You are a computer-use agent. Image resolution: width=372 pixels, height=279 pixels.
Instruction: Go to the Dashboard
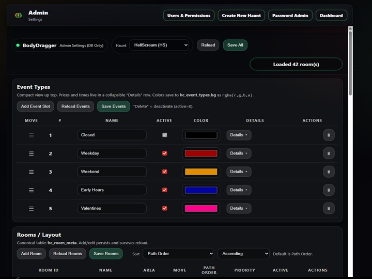[331, 16]
